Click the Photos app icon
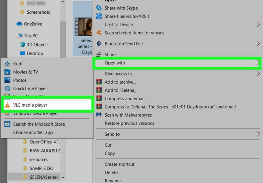Screen dimensions: 263x183 coord(7,80)
